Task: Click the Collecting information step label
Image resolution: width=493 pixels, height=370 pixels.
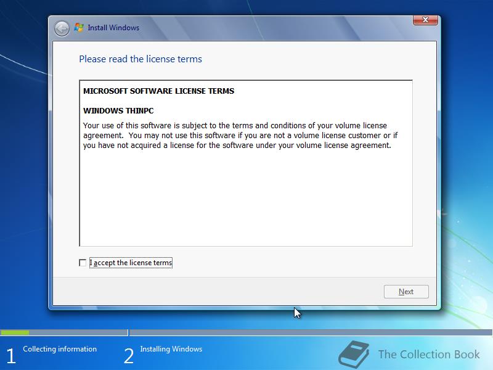Action: (x=60, y=349)
